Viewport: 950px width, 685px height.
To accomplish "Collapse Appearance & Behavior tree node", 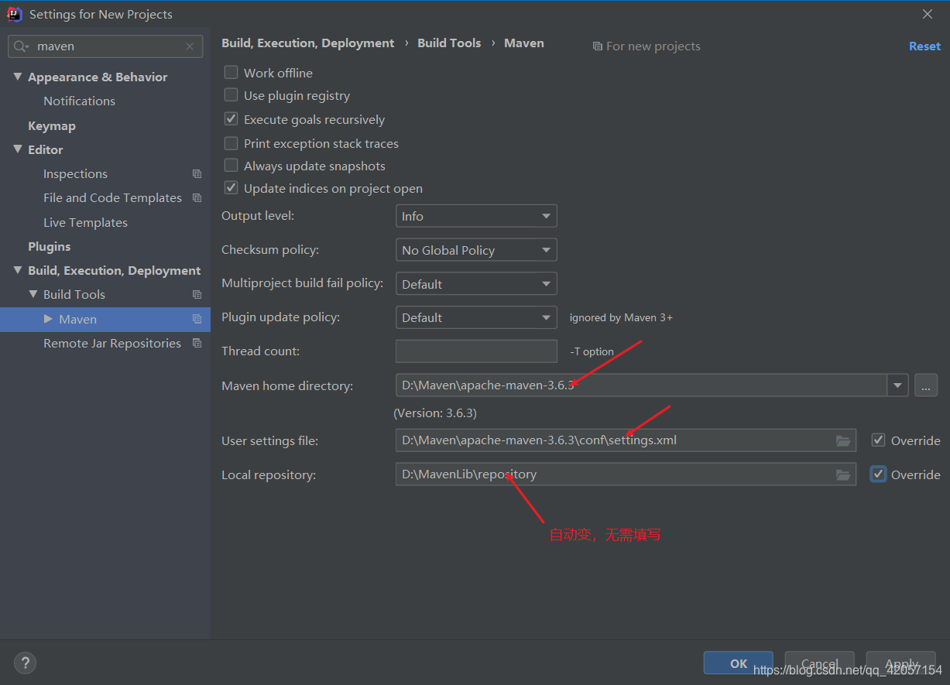I will tap(18, 77).
